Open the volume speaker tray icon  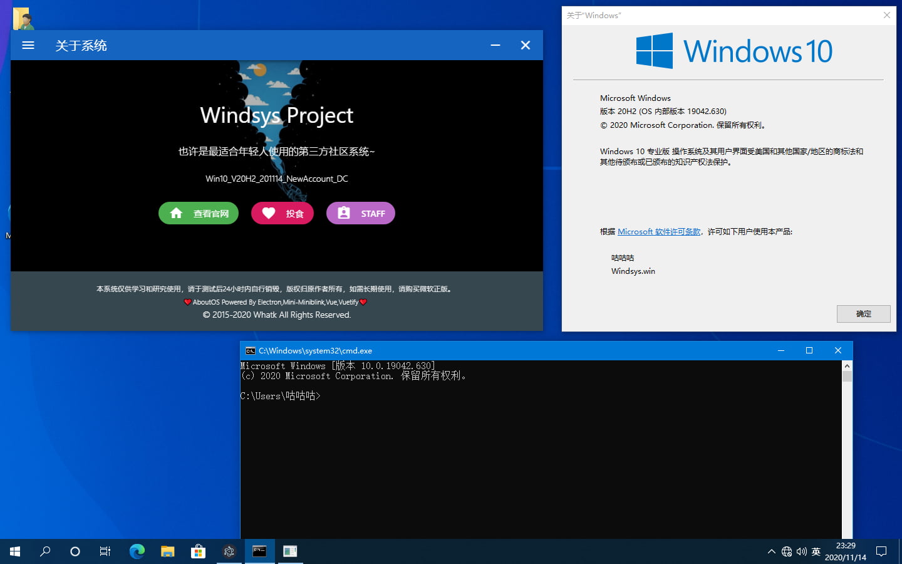pos(802,551)
